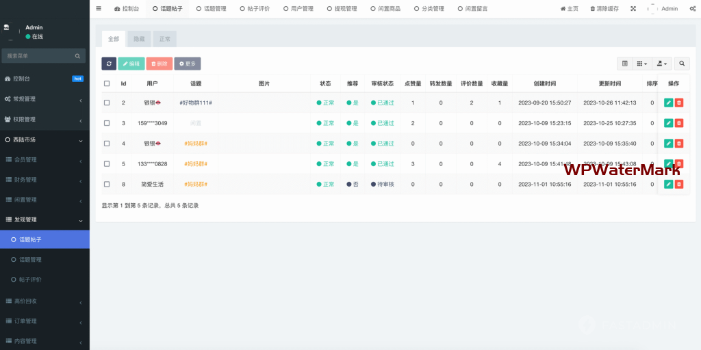
Task: Edit the row with Id 4
Action: point(668,144)
